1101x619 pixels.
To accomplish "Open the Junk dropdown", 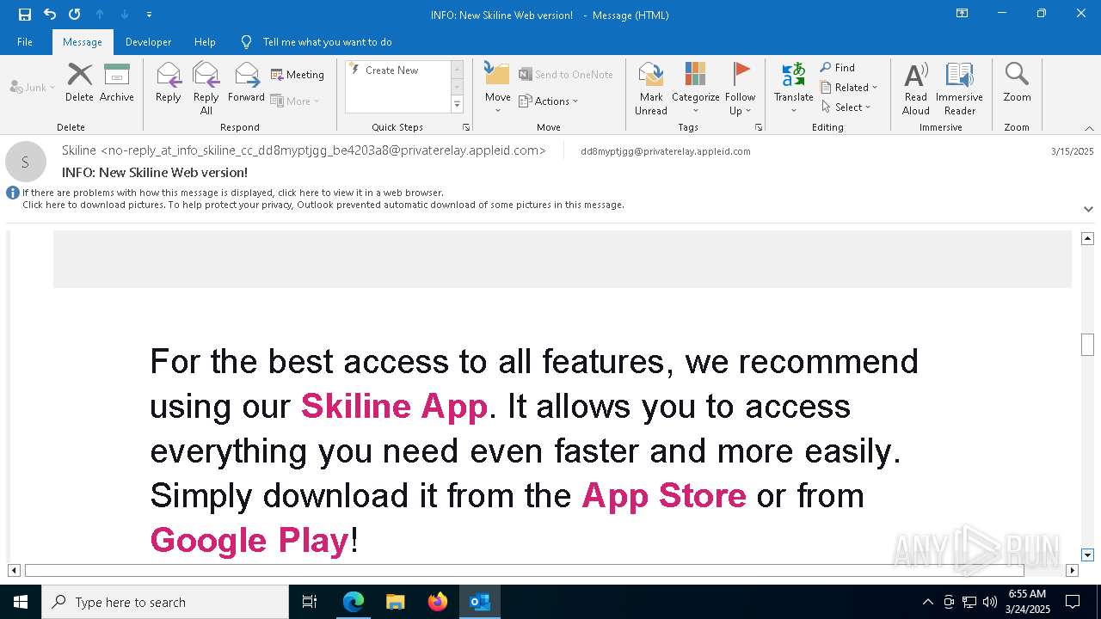I will pyautogui.click(x=33, y=87).
